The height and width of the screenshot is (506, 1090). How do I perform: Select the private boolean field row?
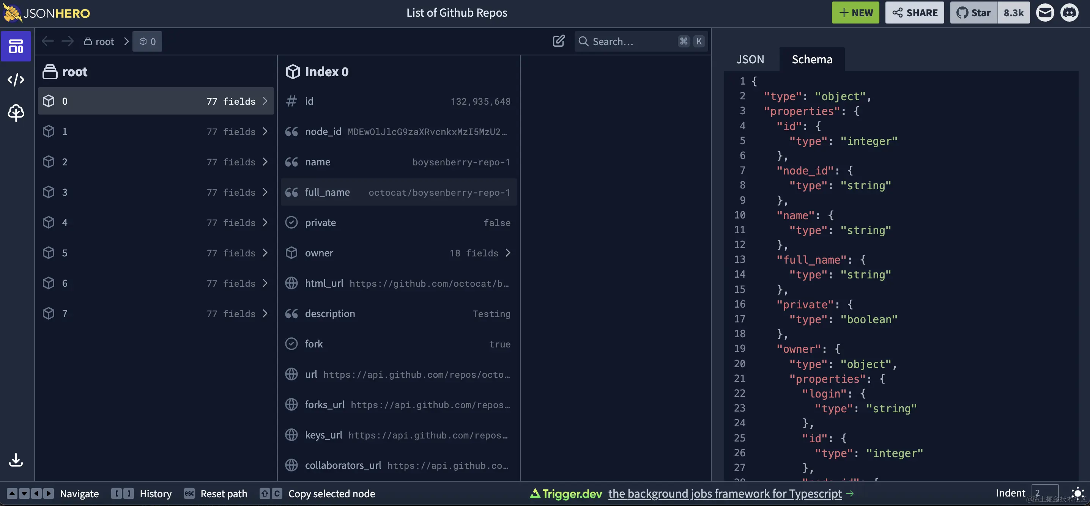tap(398, 223)
